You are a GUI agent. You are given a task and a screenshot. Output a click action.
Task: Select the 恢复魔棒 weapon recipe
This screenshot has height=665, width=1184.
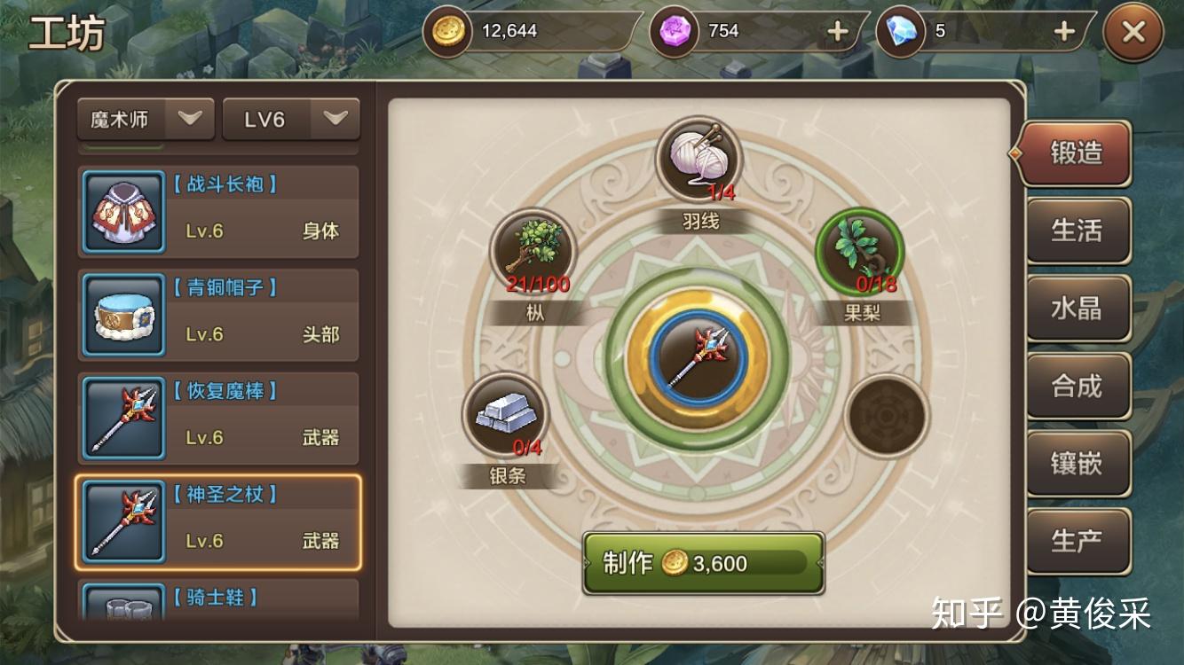coord(218,419)
